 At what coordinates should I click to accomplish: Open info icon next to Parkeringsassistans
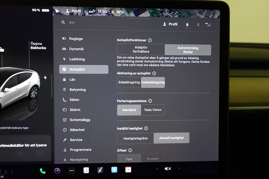pos(150,101)
